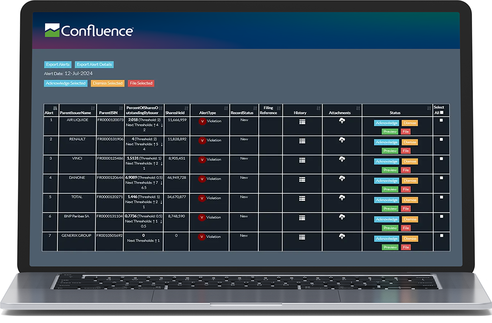
Task: Tick the Select All checkbox in header
Action: [x=441, y=113]
